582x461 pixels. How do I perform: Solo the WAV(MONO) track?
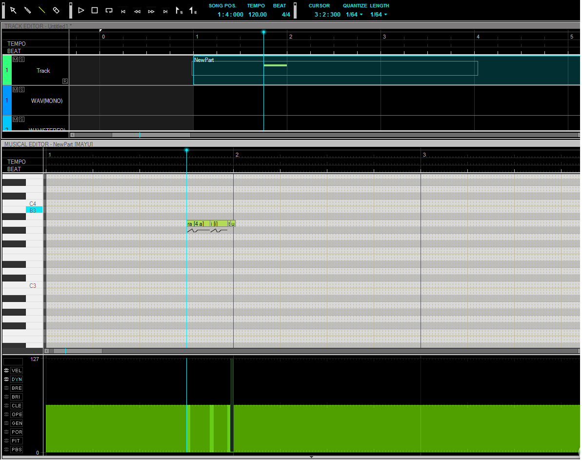[21, 89]
